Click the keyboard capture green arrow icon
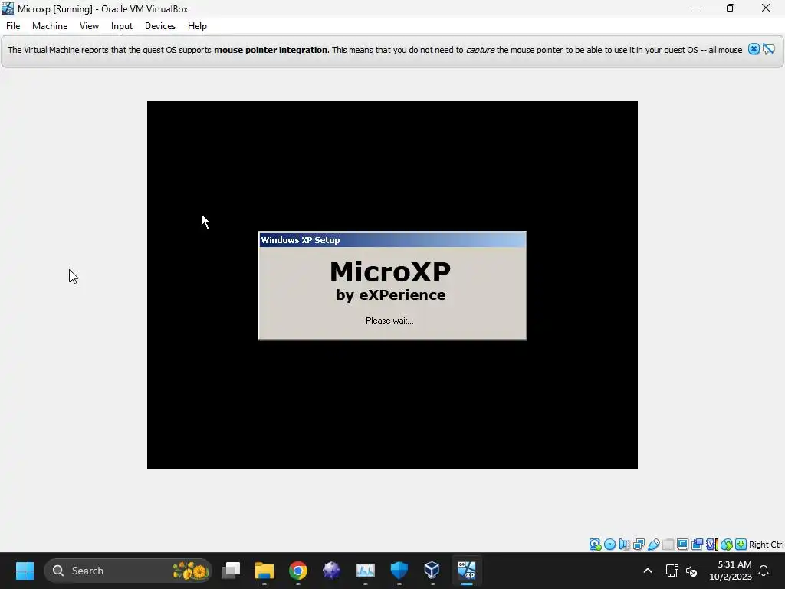Image resolution: width=785 pixels, height=589 pixels. [741, 545]
